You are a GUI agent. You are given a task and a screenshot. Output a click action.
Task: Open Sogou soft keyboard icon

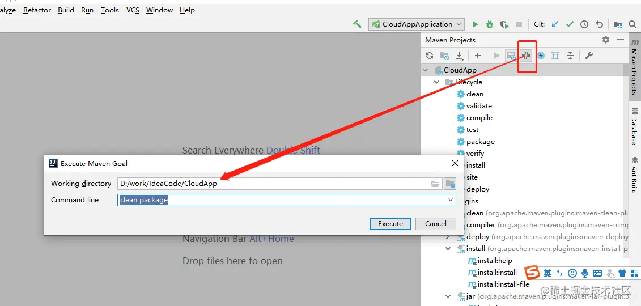[597, 273]
